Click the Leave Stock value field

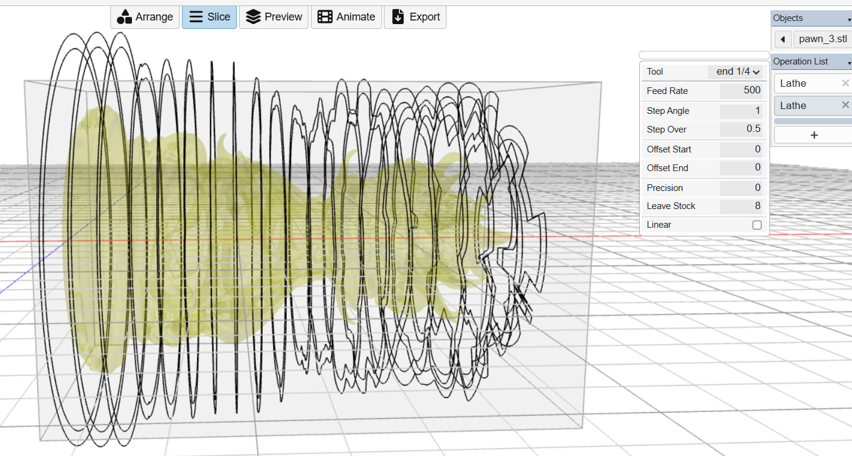pyautogui.click(x=741, y=206)
